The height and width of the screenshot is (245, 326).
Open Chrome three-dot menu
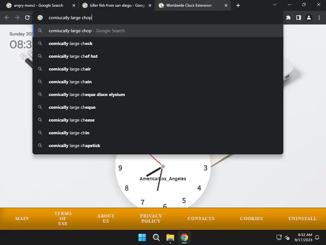click(x=319, y=18)
